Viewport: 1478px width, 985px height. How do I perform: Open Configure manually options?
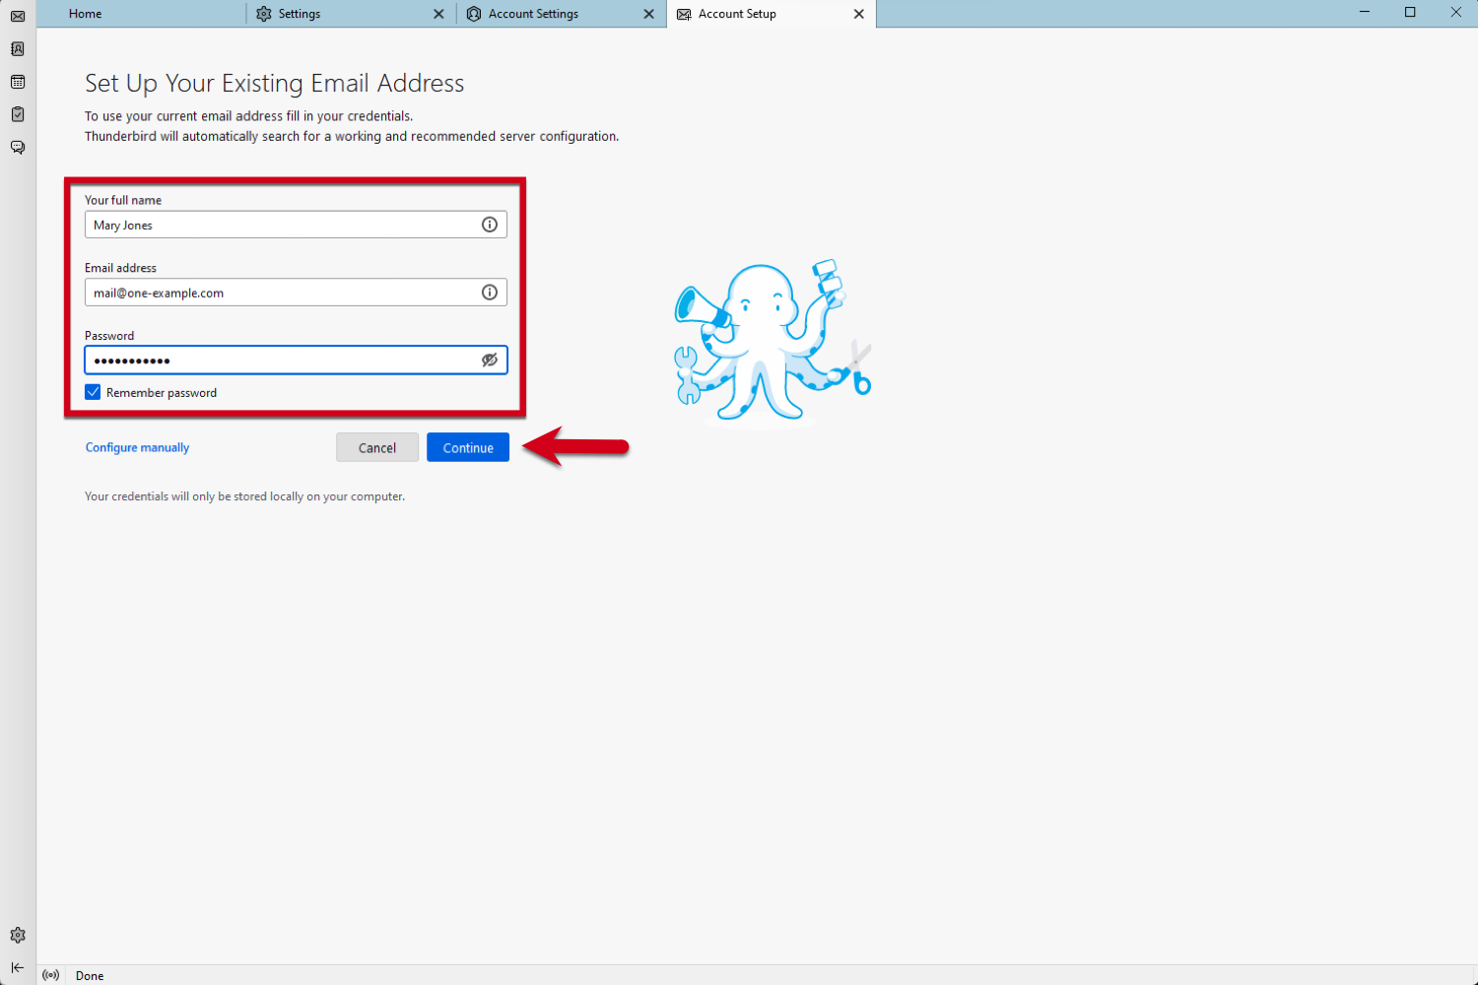(137, 447)
